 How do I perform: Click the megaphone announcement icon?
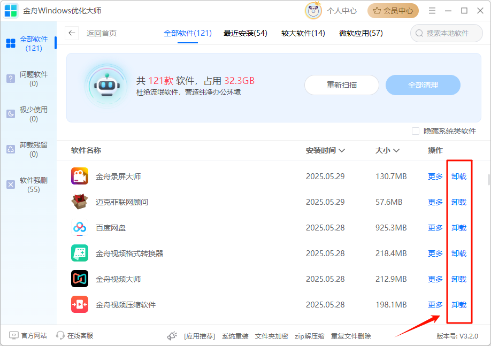[172, 336]
